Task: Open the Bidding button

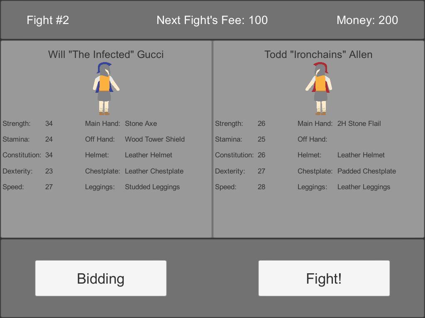Action: tap(101, 278)
